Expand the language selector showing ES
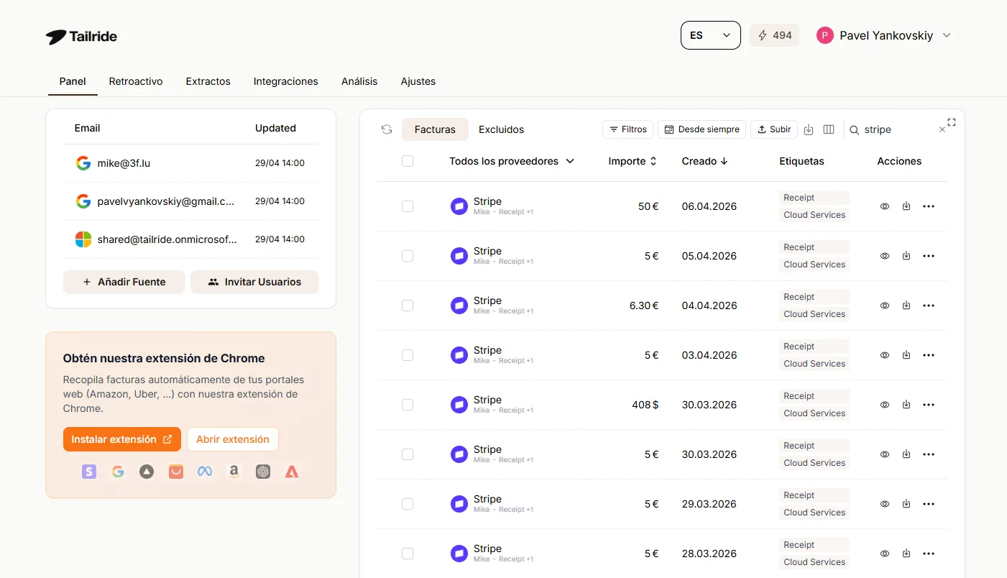 (x=710, y=35)
